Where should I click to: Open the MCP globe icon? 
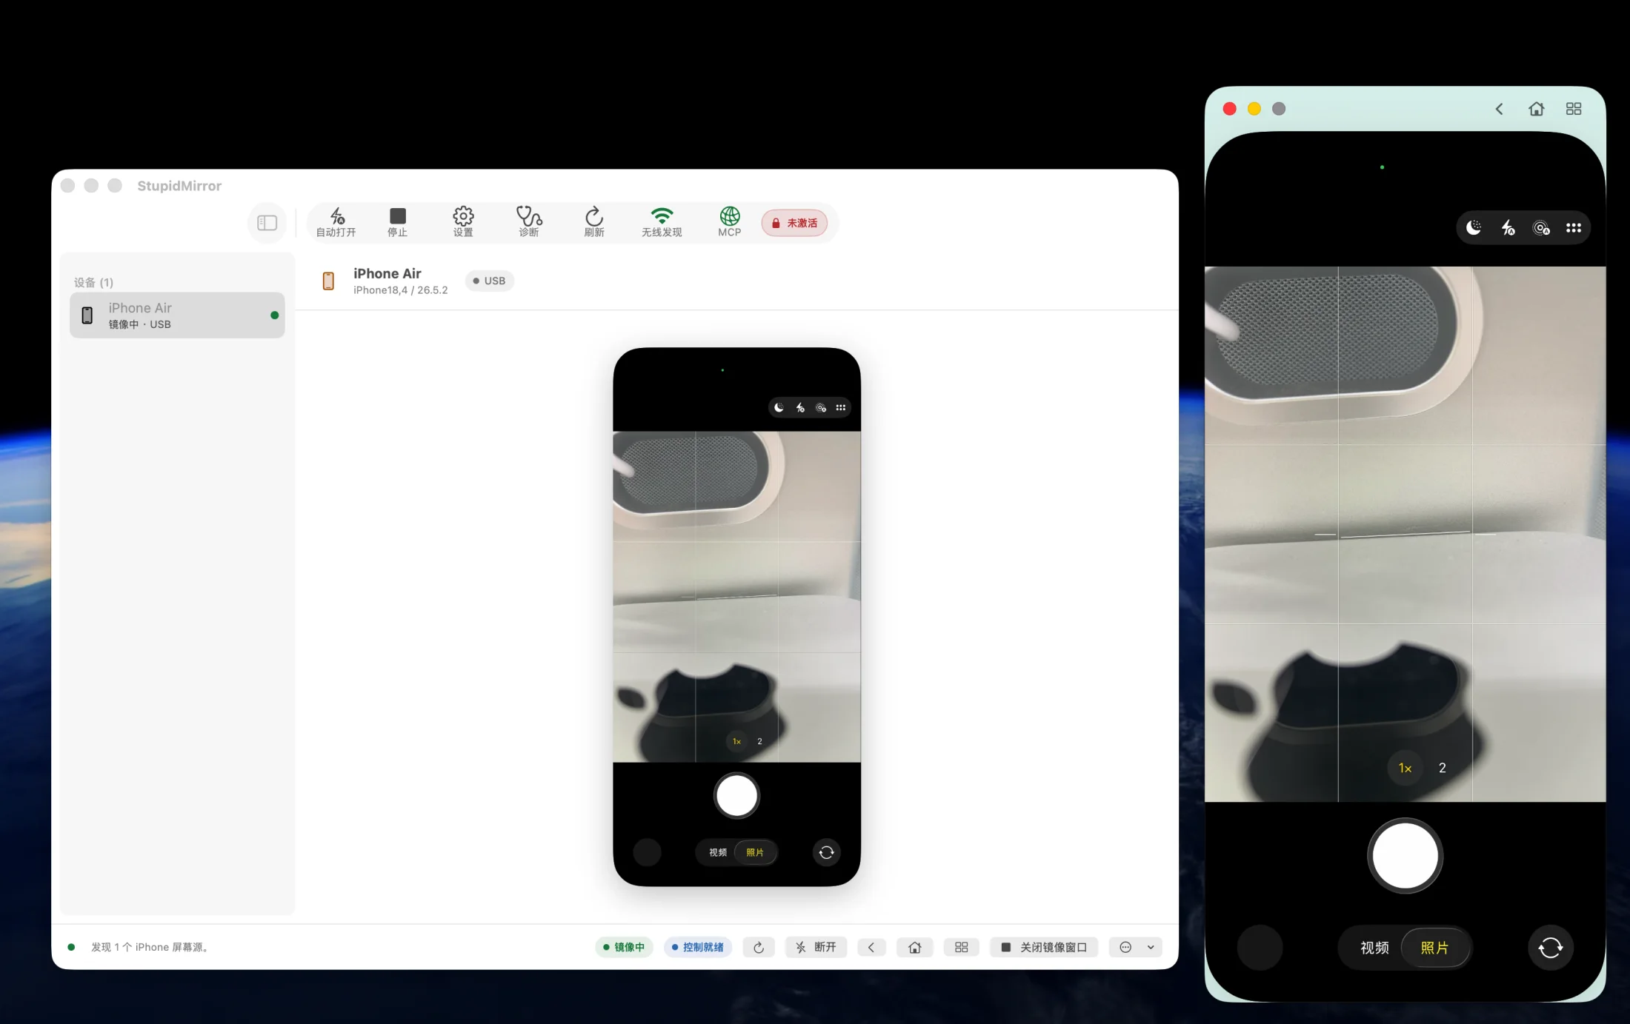tap(730, 222)
